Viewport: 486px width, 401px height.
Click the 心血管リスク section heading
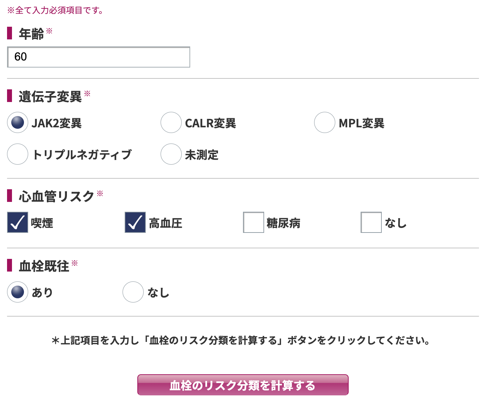56,196
